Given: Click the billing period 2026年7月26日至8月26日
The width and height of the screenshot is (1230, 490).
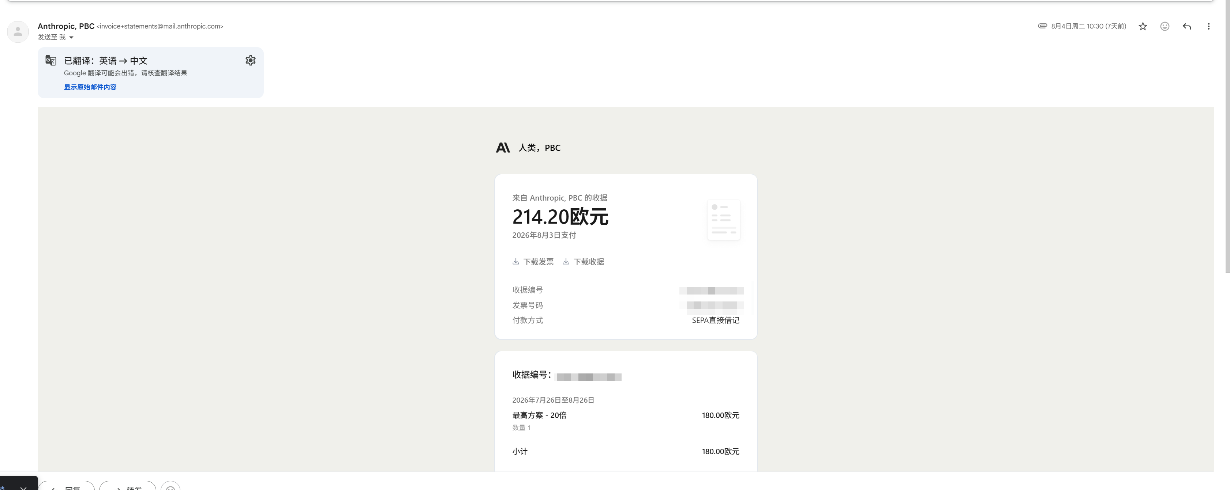Looking at the screenshot, I should click(x=553, y=400).
